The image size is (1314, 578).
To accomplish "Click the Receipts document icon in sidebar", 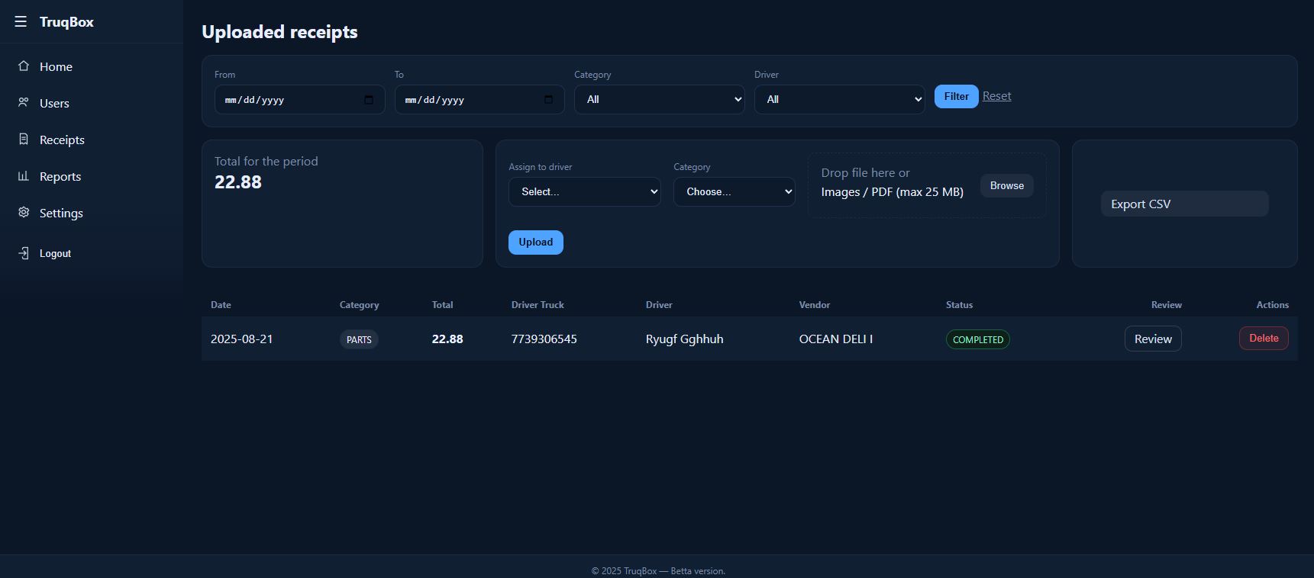I will pos(24,140).
